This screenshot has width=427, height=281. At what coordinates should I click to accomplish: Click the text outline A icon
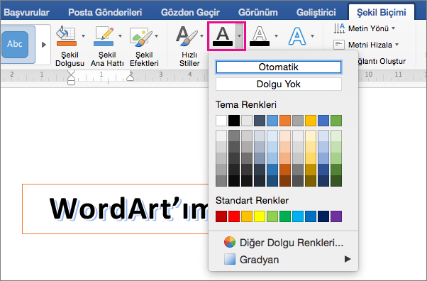tap(260, 36)
